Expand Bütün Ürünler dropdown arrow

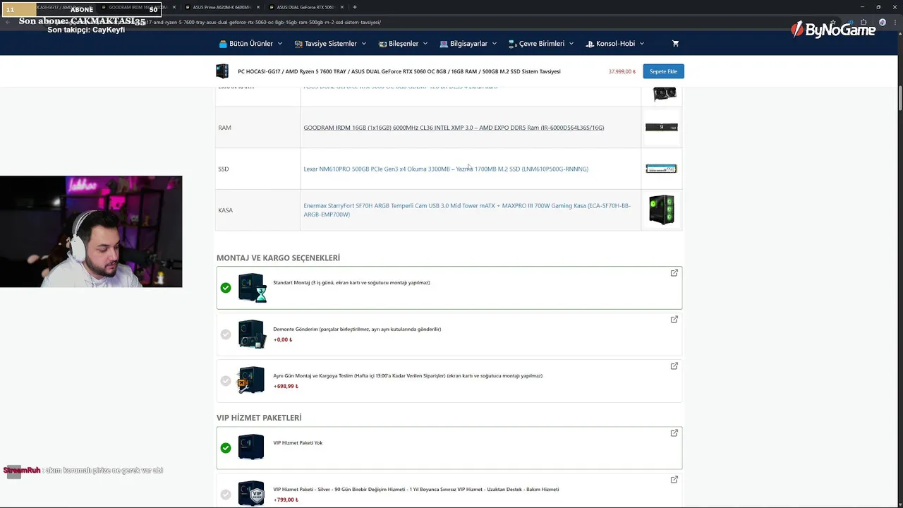tap(280, 44)
